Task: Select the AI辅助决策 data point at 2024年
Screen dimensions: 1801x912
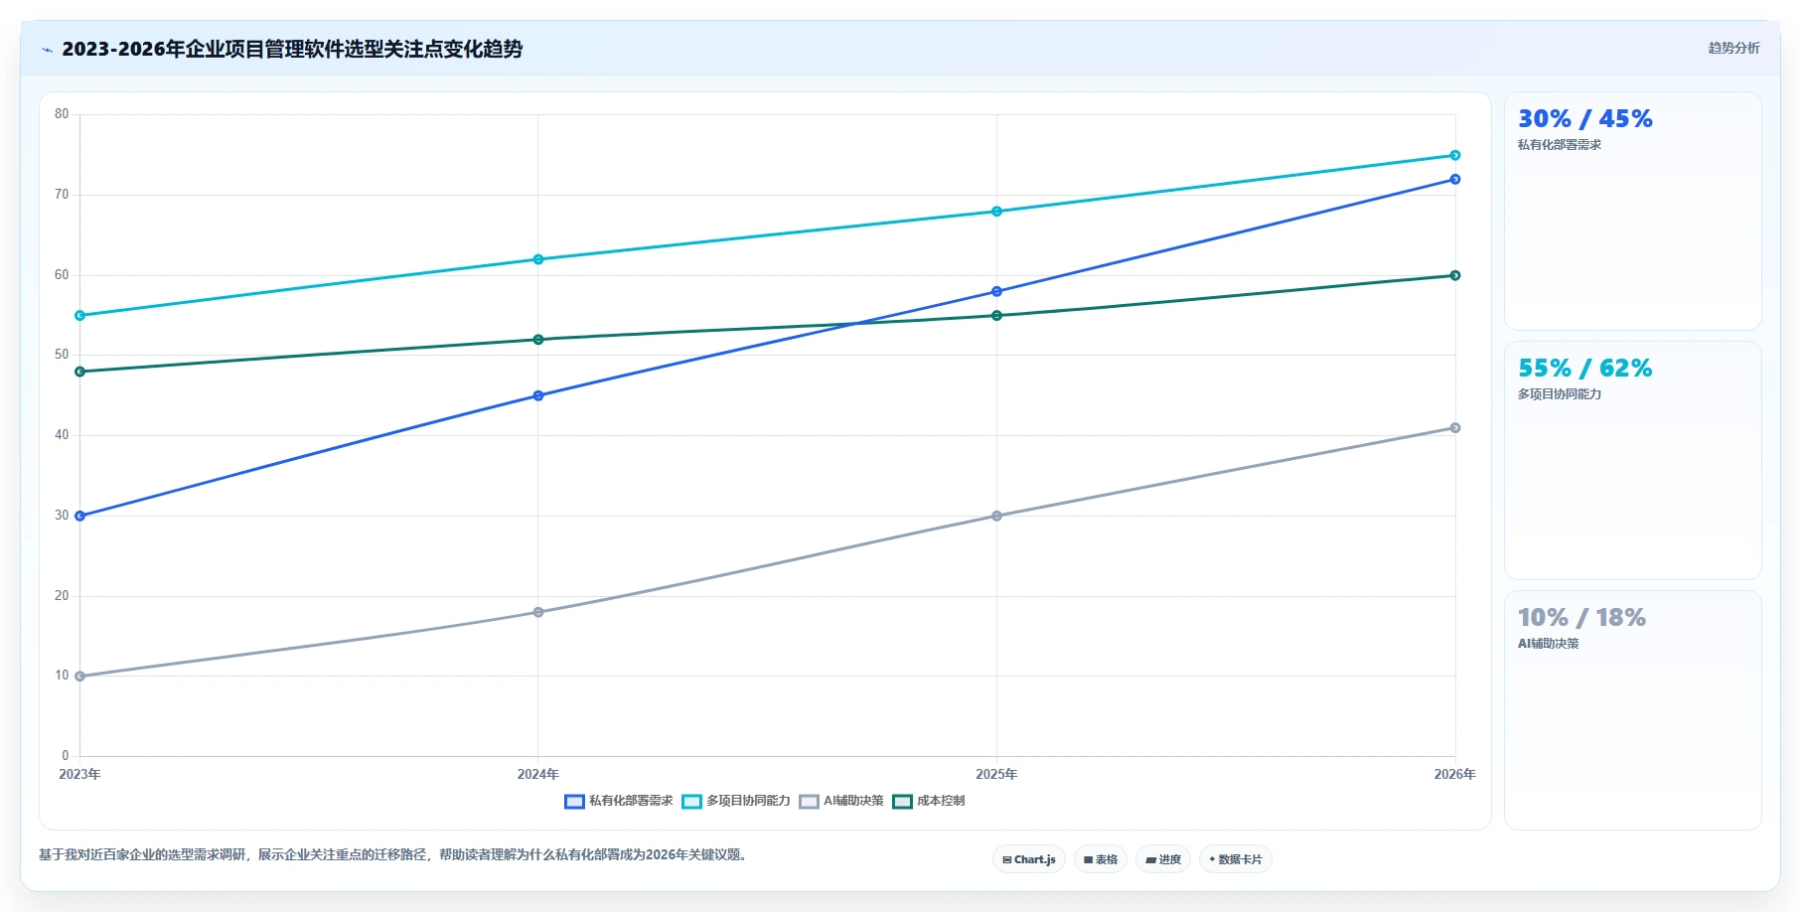Action: tap(538, 612)
